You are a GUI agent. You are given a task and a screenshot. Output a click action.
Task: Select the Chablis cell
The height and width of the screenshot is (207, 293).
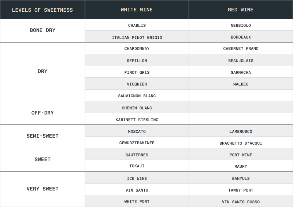pyautogui.click(x=137, y=25)
